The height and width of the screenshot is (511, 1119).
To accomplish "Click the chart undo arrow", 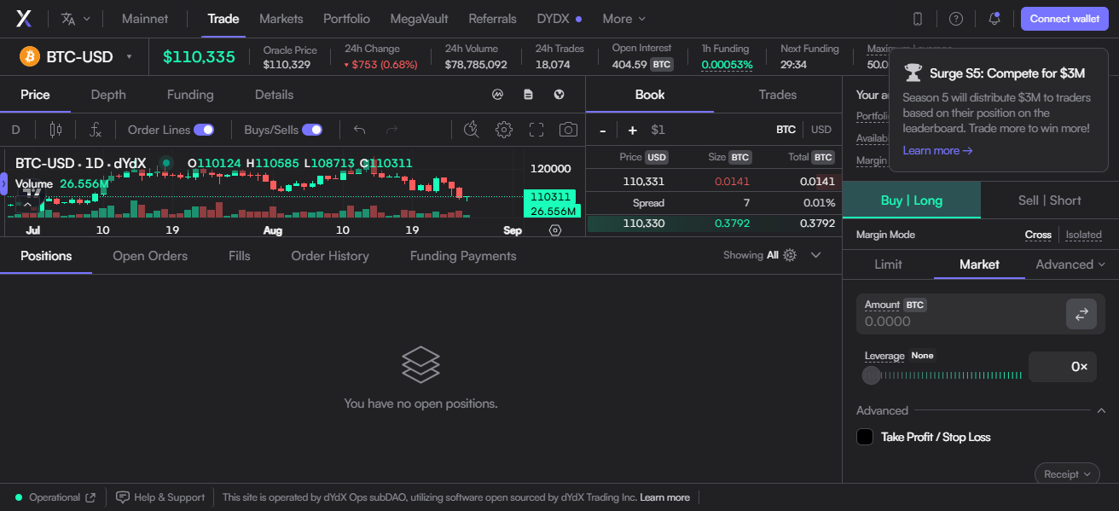I will 360,130.
